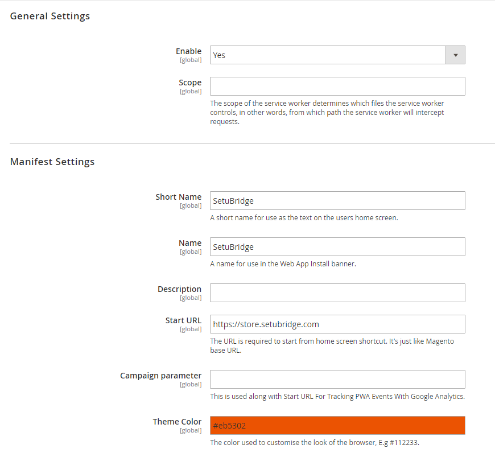
Task: Click the Web App Install banner help text
Action: click(x=283, y=263)
